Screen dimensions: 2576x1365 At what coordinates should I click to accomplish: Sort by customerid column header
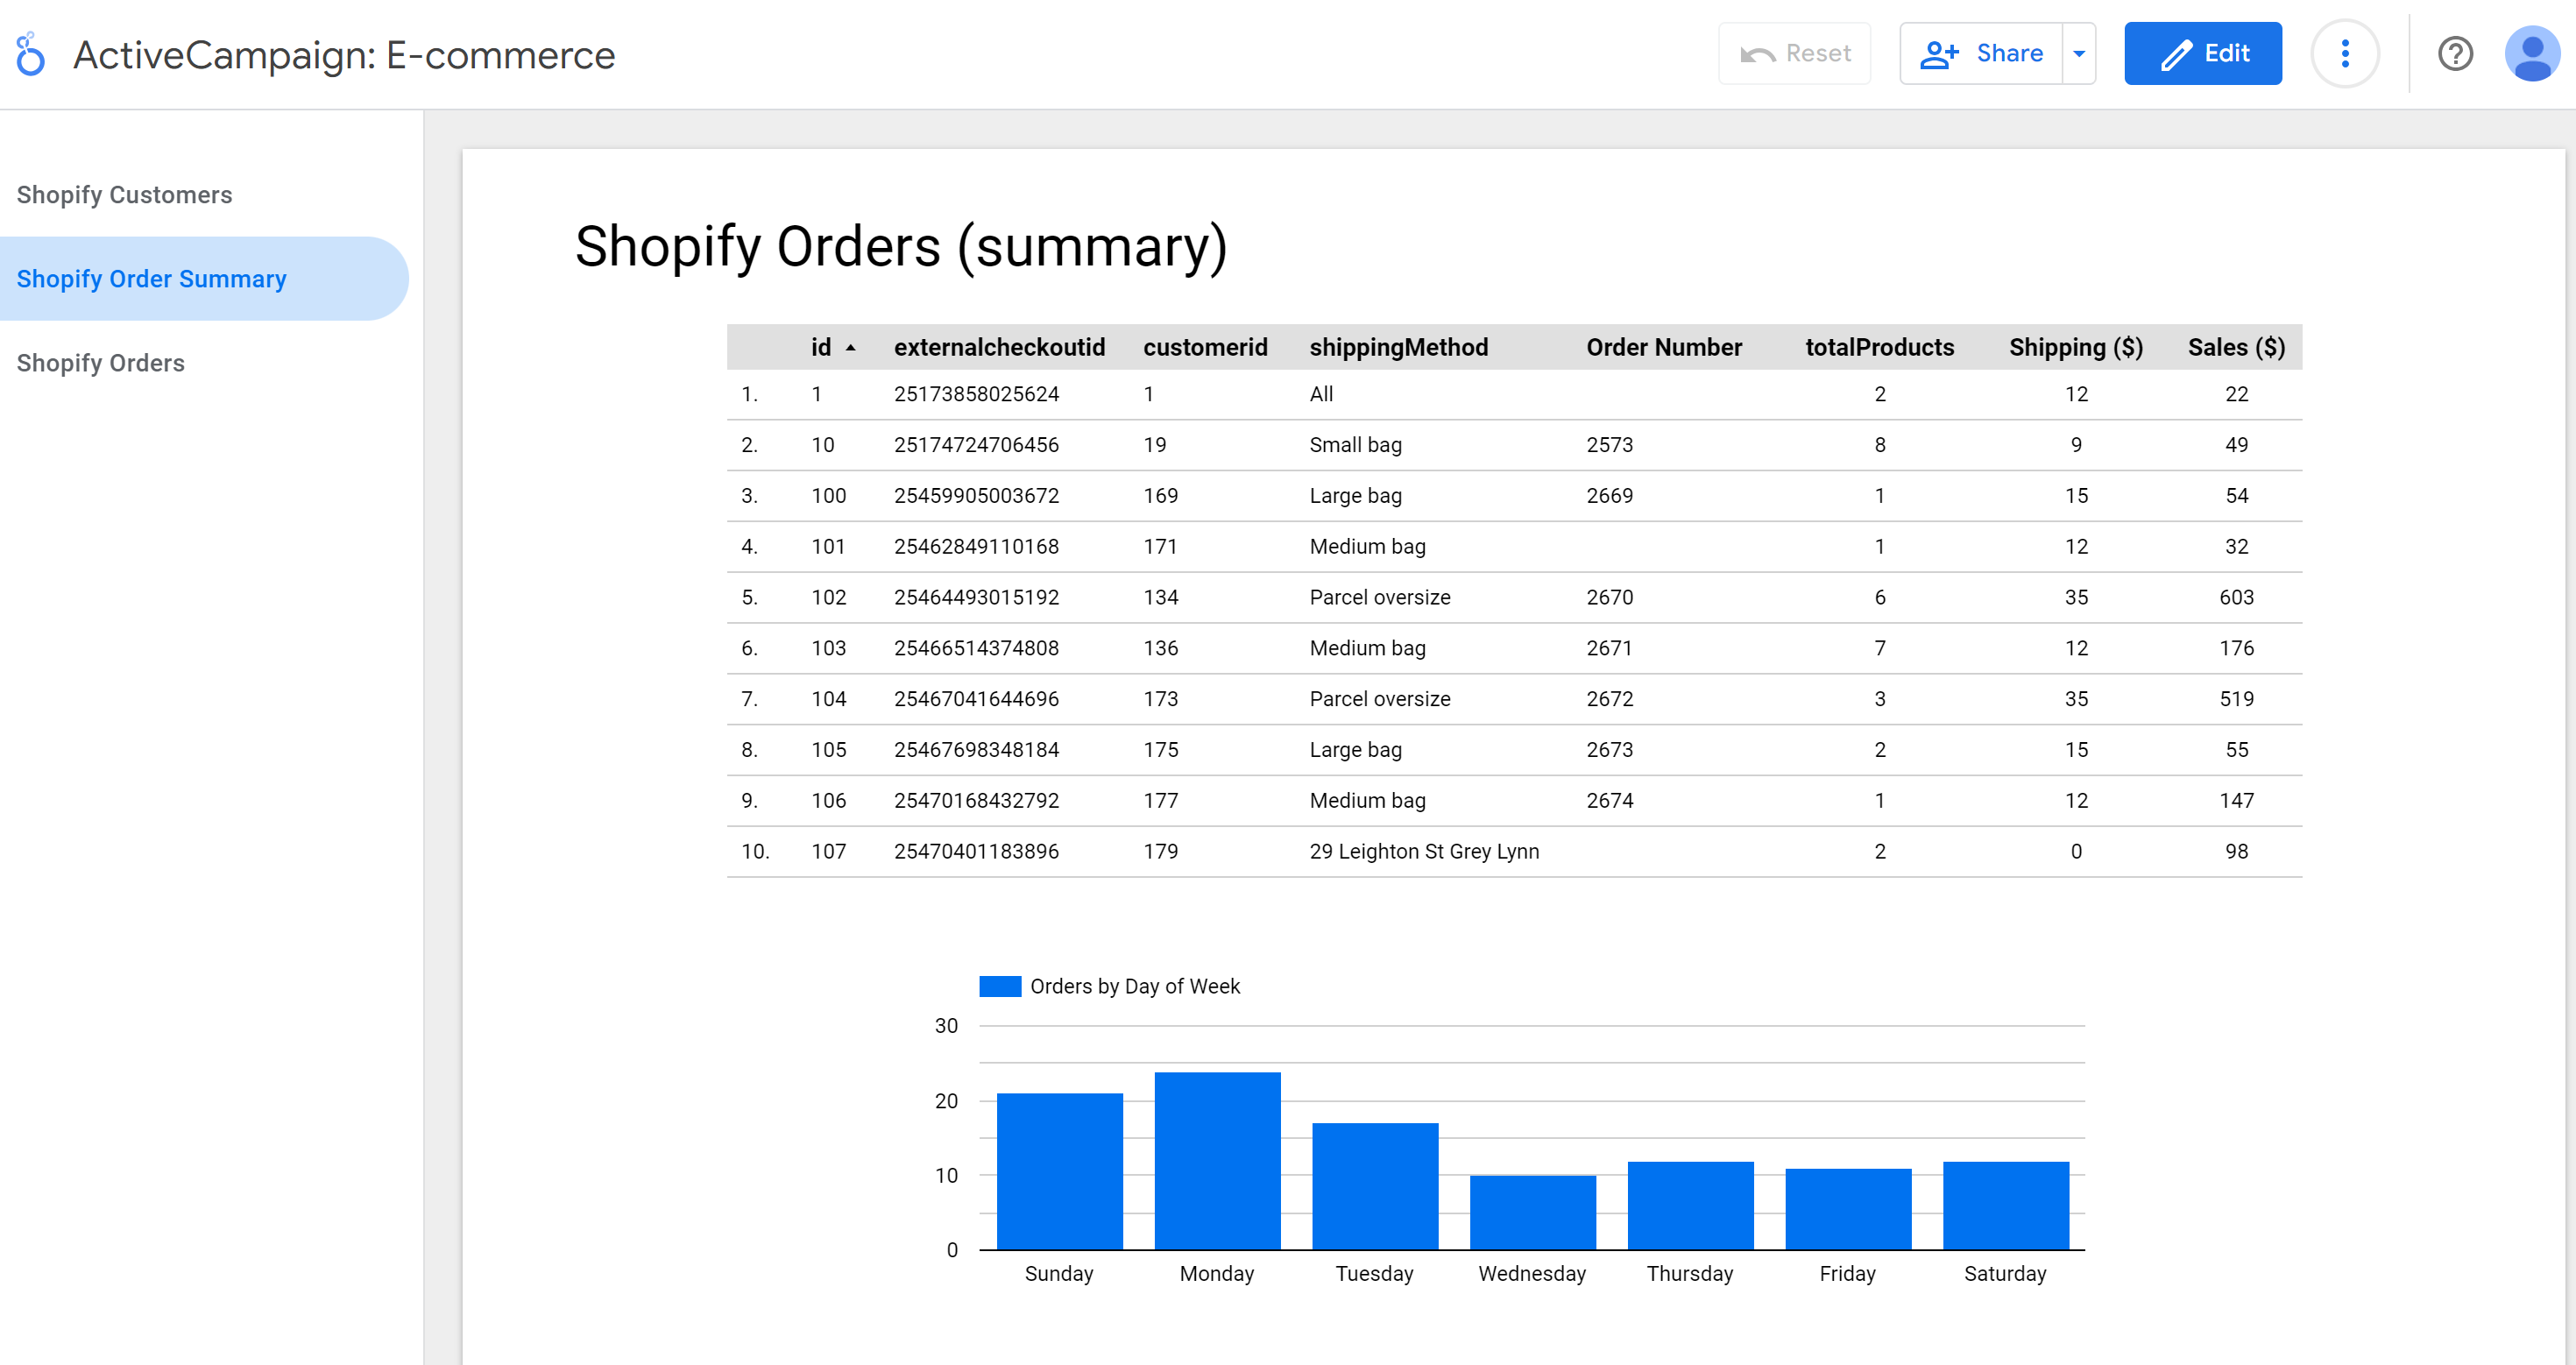tap(1205, 347)
